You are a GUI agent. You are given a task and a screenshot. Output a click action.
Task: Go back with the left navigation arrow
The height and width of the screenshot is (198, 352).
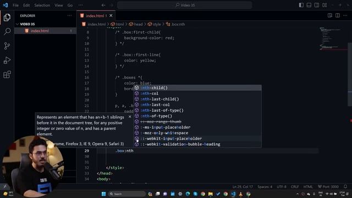103,5
